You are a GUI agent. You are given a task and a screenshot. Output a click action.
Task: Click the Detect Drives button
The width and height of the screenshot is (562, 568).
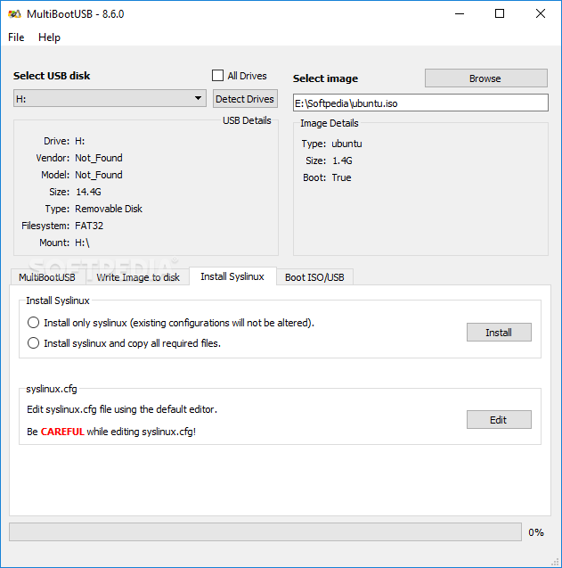click(245, 98)
